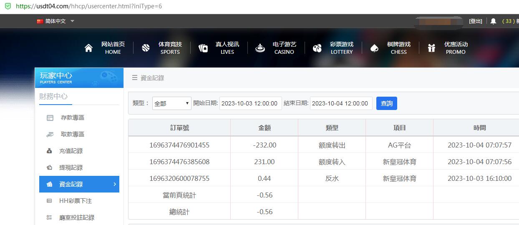The height and width of the screenshot is (225, 519).
Task: Click the 额度转入 type cell
Action: pos(332,162)
